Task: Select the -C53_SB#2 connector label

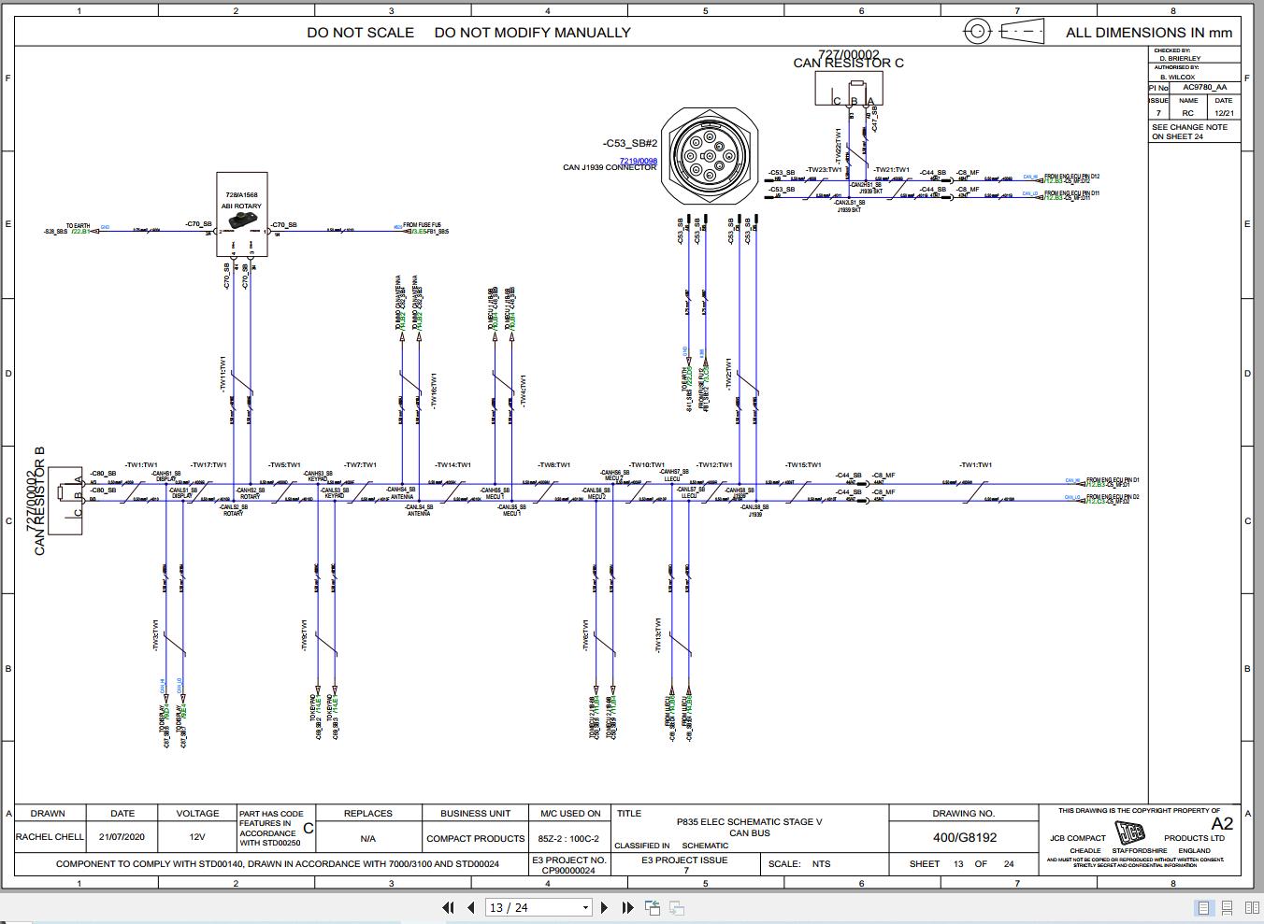Action: coord(630,144)
